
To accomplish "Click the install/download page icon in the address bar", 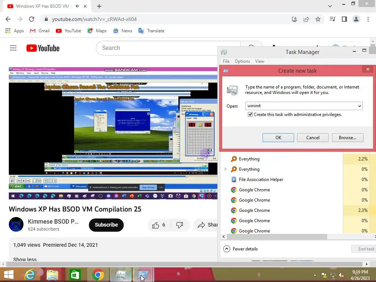I will [x=294, y=19].
